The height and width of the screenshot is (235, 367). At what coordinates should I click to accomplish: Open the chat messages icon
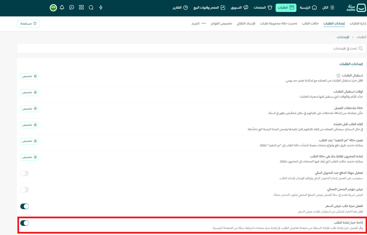pos(72,7)
